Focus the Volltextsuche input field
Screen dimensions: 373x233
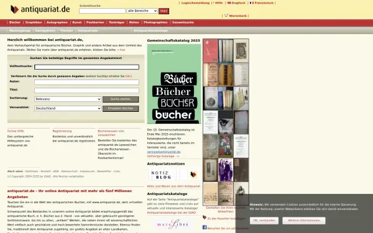(86, 67)
